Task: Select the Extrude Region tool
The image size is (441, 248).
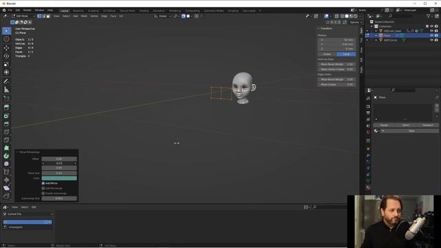Action: click(6, 107)
